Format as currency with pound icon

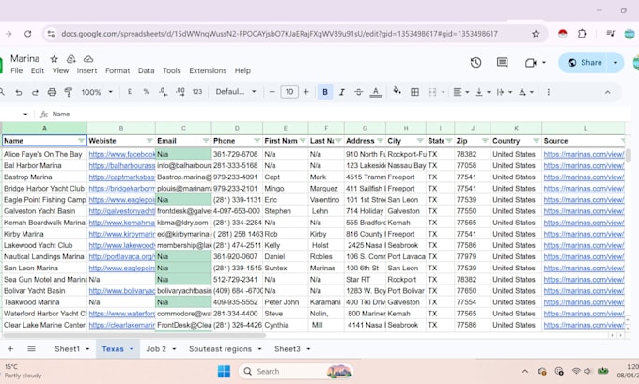tap(130, 92)
